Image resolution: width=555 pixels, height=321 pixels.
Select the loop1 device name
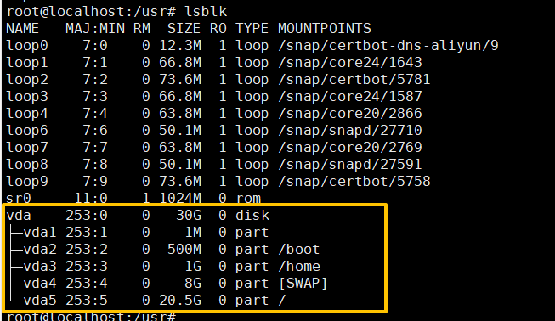(27, 63)
